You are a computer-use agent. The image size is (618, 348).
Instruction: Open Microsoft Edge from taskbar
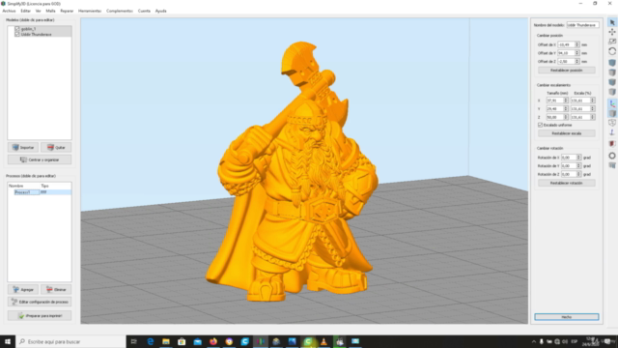(151, 341)
